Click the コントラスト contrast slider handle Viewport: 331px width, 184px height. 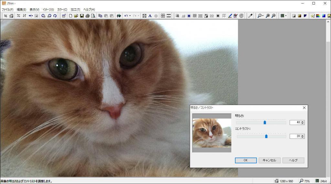pos(266,136)
